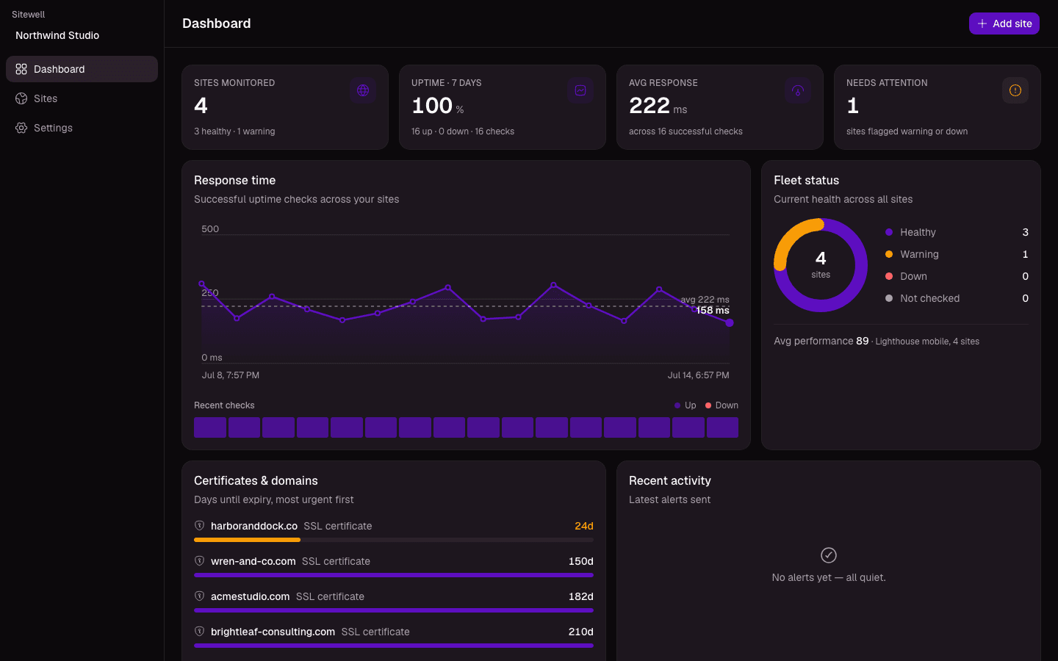Click the first Recent checks status block

[x=210, y=427]
